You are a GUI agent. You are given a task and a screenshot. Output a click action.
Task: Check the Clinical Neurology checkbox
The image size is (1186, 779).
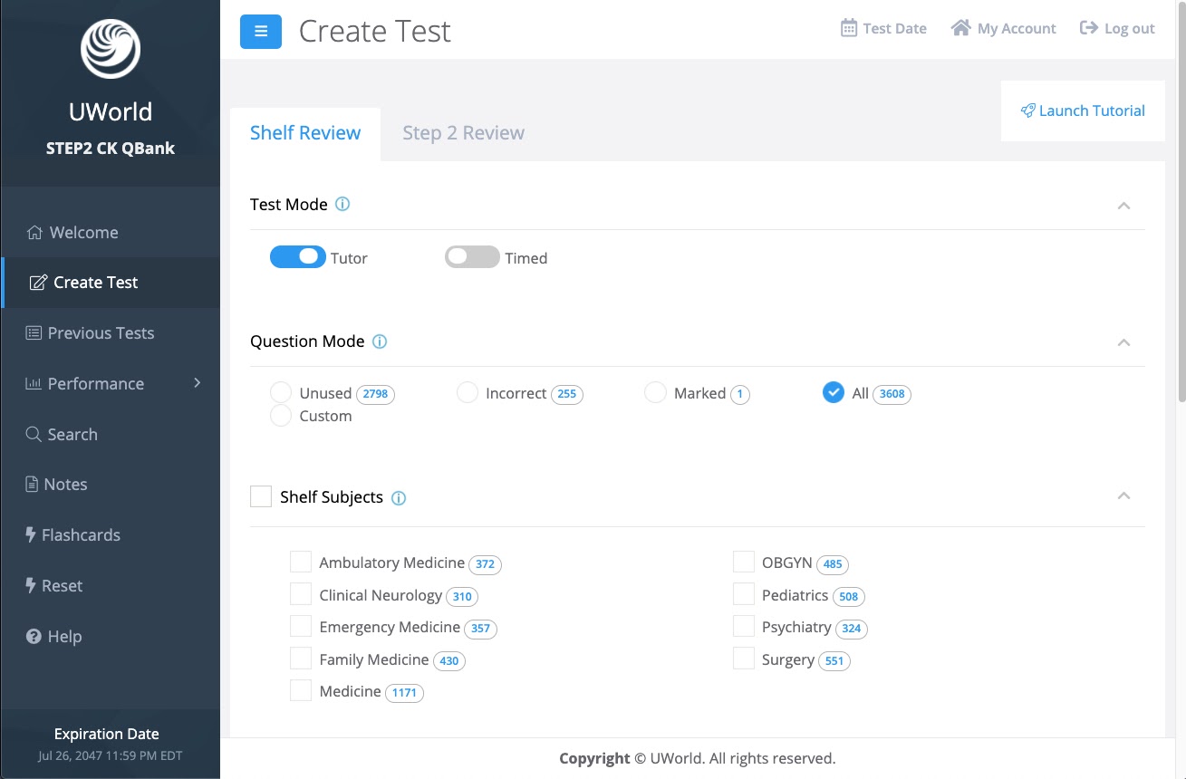[x=301, y=594]
